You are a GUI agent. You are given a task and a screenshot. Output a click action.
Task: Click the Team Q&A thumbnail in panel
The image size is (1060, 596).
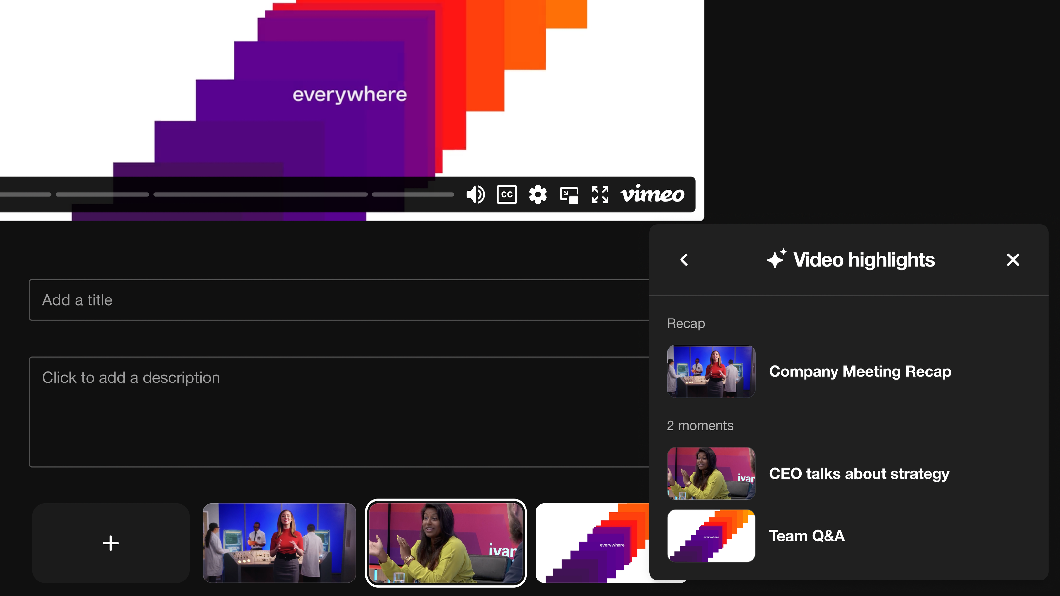pos(711,536)
